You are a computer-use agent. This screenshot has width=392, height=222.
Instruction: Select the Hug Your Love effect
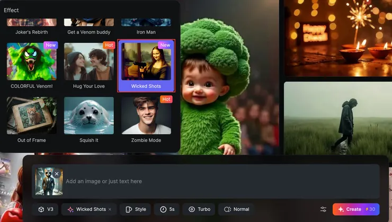coord(89,66)
